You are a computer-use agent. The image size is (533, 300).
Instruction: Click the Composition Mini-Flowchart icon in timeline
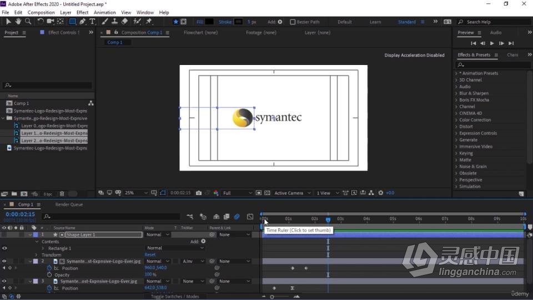click(x=190, y=217)
